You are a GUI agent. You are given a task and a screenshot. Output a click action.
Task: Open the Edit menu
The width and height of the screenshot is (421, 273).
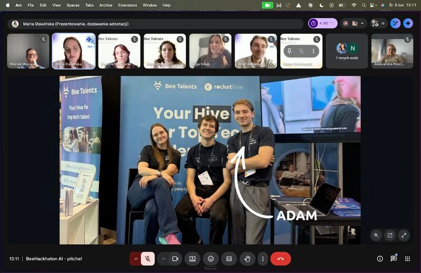coord(43,5)
